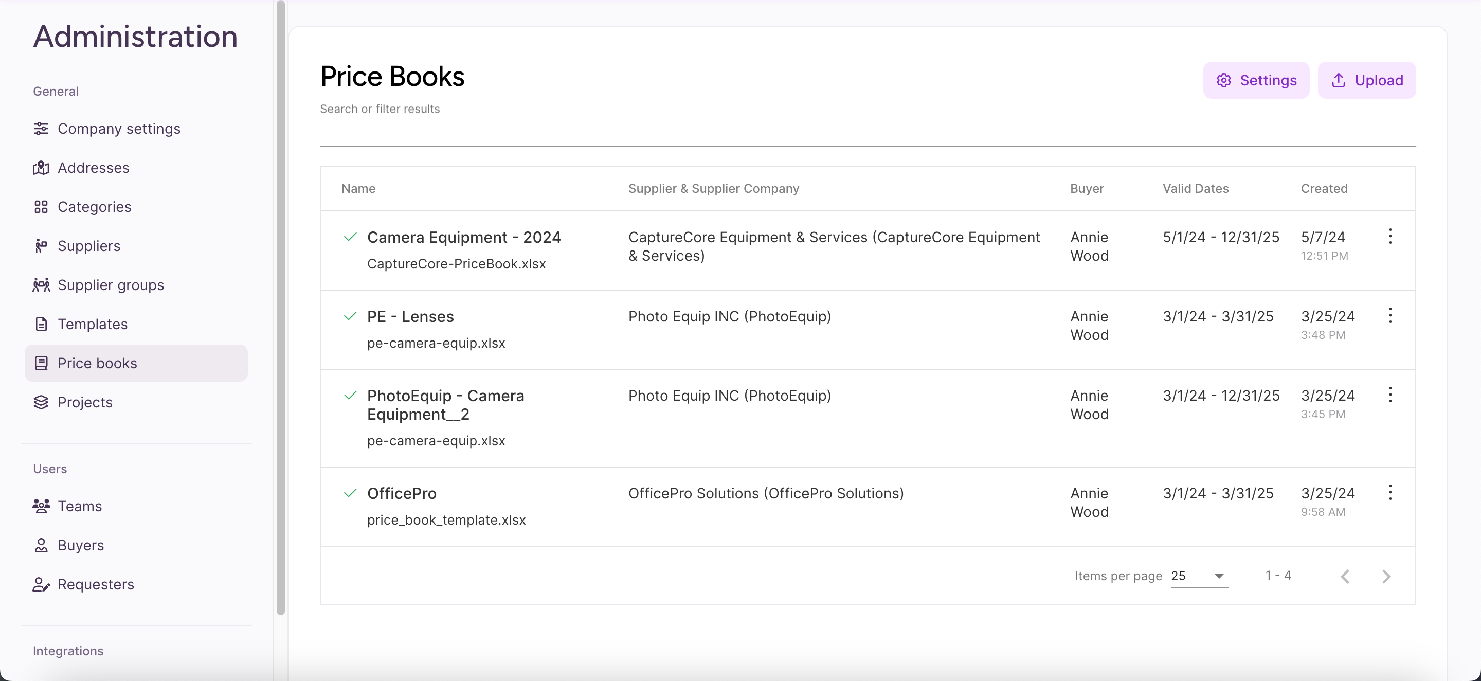Open PhotoEquip - Camera Equipment__2 price book
Viewport: 1481px width, 681px height.
point(445,405)
